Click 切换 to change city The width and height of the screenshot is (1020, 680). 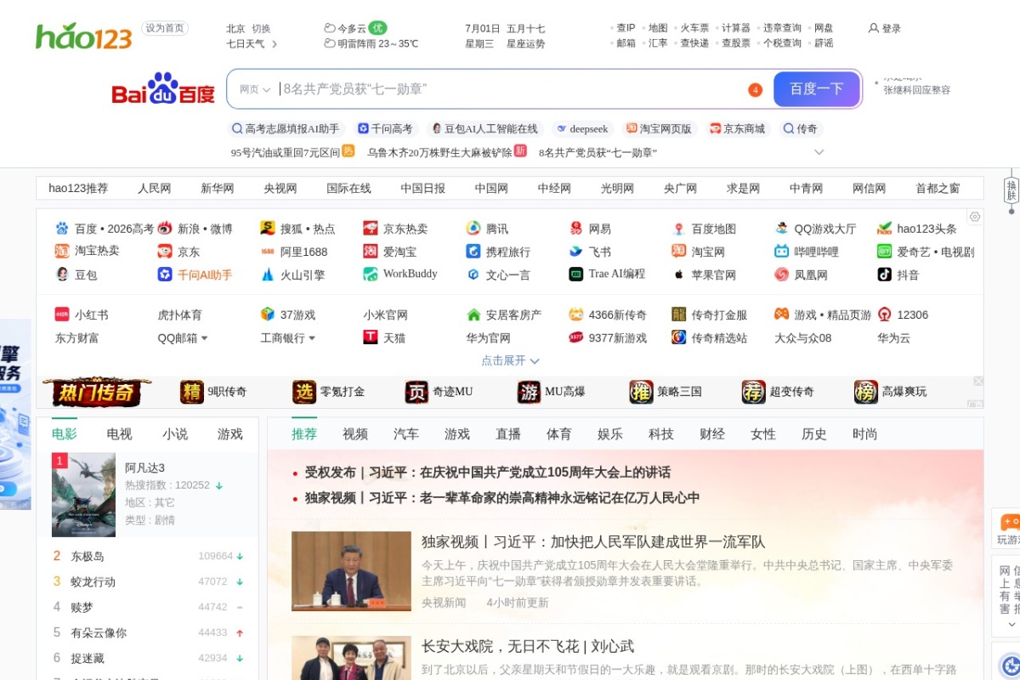click(261, 28)
